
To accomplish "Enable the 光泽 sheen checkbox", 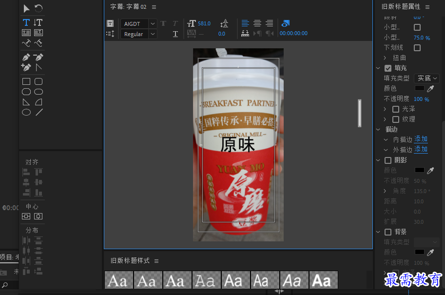I will pos(396,109).
